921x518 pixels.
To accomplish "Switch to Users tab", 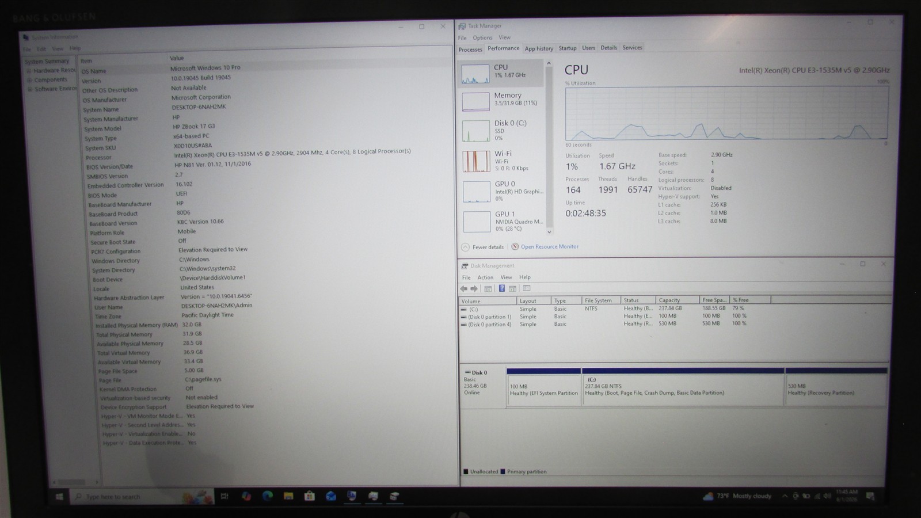I will tap(588, 48).
